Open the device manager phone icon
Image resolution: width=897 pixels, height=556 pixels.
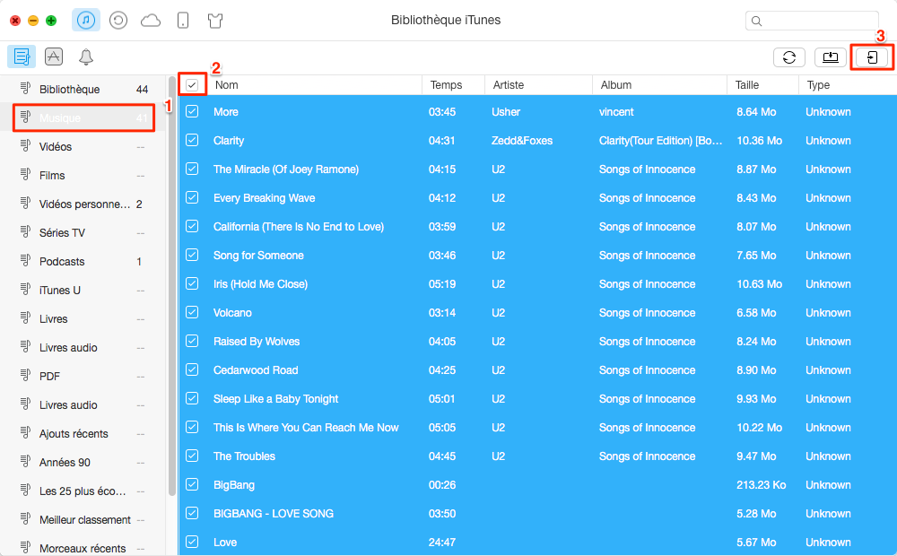182,22
